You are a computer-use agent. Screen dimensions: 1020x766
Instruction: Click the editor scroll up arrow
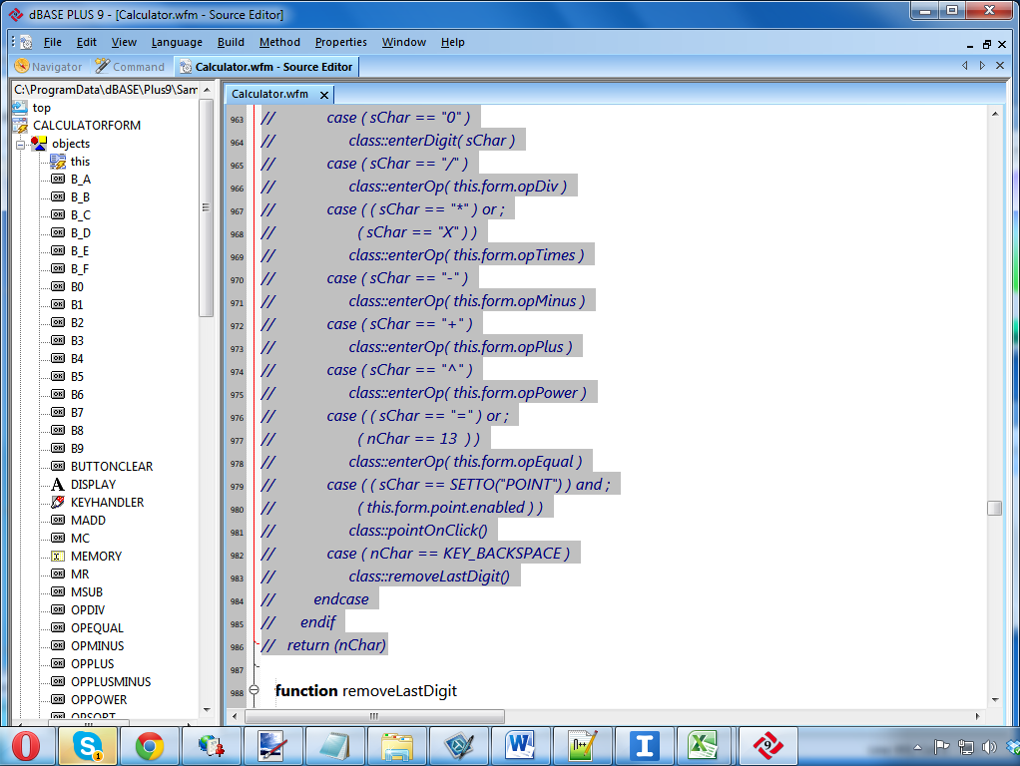995,114
